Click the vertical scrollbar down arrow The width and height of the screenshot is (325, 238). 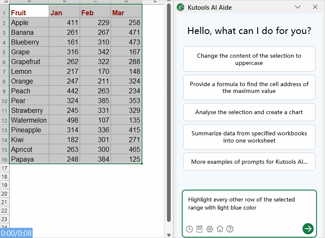point(169,235)
